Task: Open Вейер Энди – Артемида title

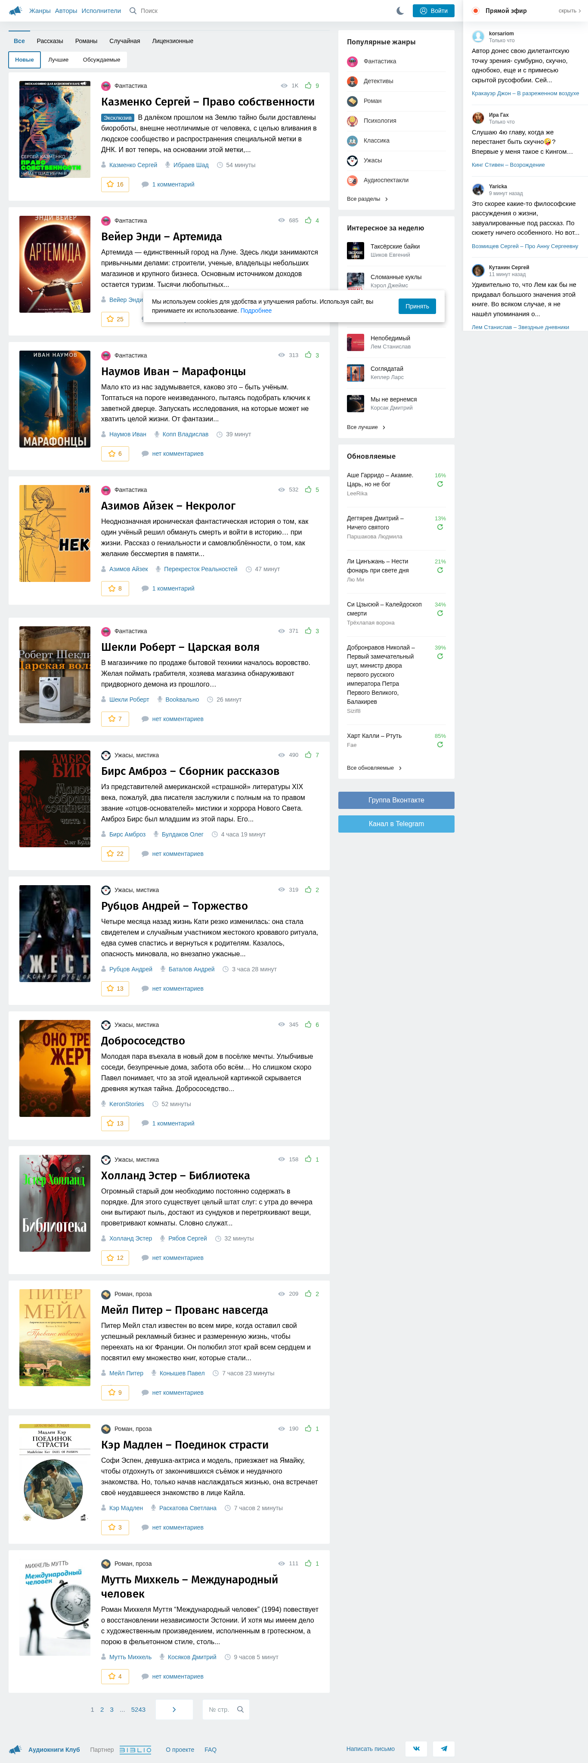Action: click(x=161, y=237)
